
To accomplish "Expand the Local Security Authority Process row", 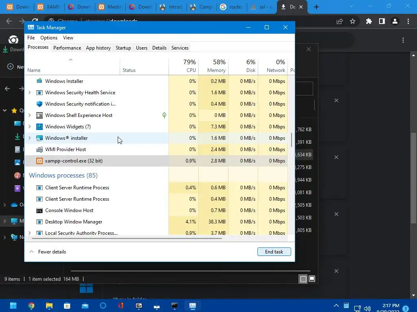I will (x=29, y=233).
